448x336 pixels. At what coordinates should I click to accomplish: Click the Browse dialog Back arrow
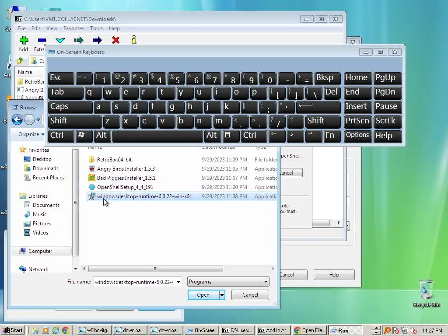[x=17, y=120]
